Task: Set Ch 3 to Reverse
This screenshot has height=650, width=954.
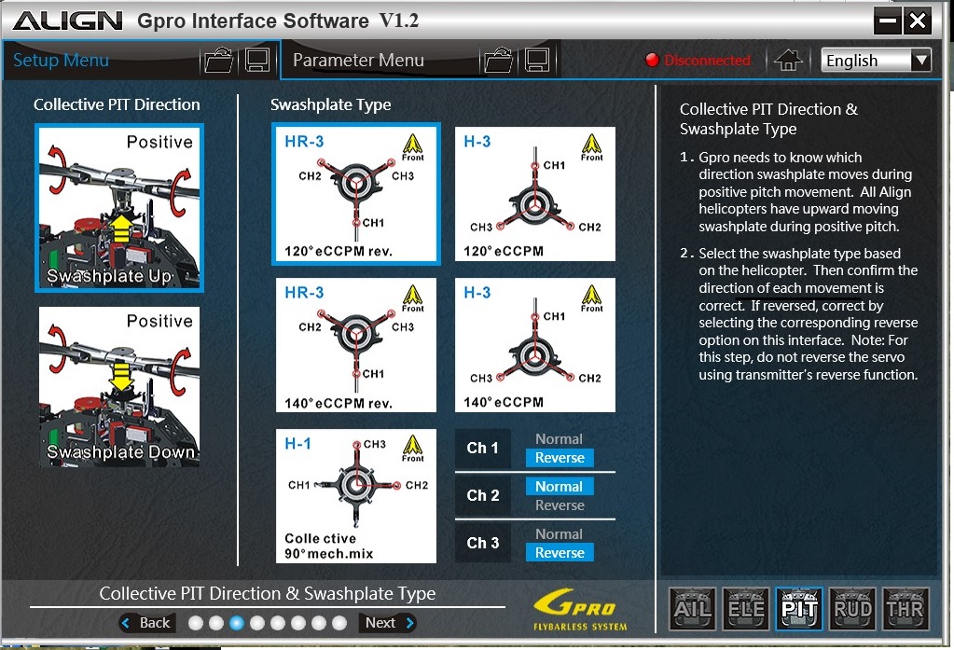Action: point(560,553)
